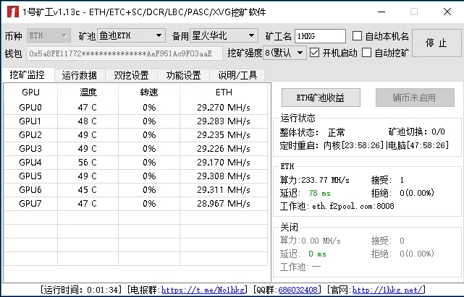Click 工作池 eth.f2pool.com:8008 text
The height and width of the screenshot is (297, 464).
click(x=337, y=206)
